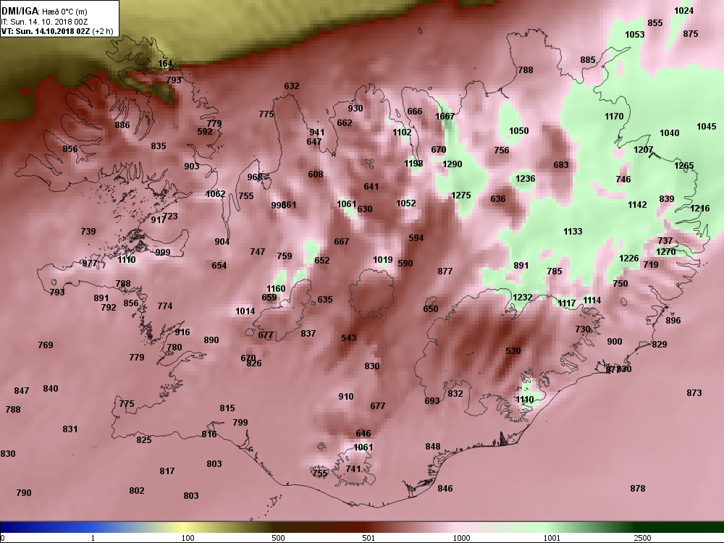Screen dimensions: 724x543
Task: Click the 1024 value on the map
Action: 684,11
